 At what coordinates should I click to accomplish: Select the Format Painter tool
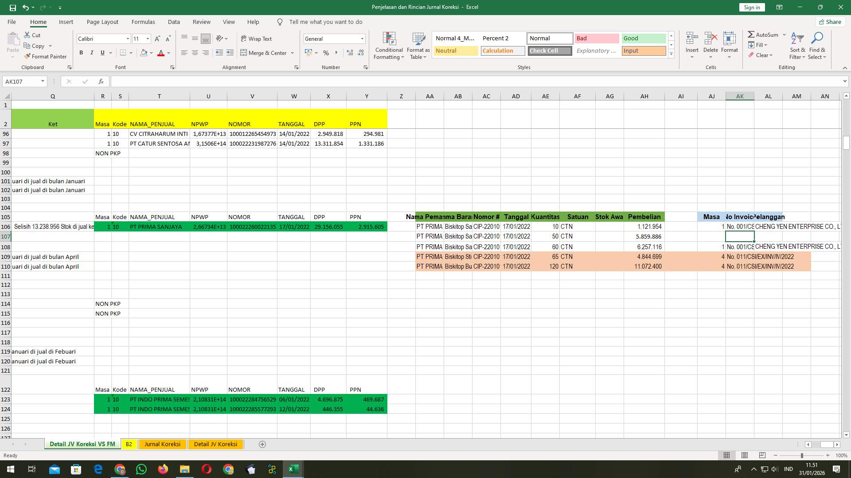[x=46, y=56]
